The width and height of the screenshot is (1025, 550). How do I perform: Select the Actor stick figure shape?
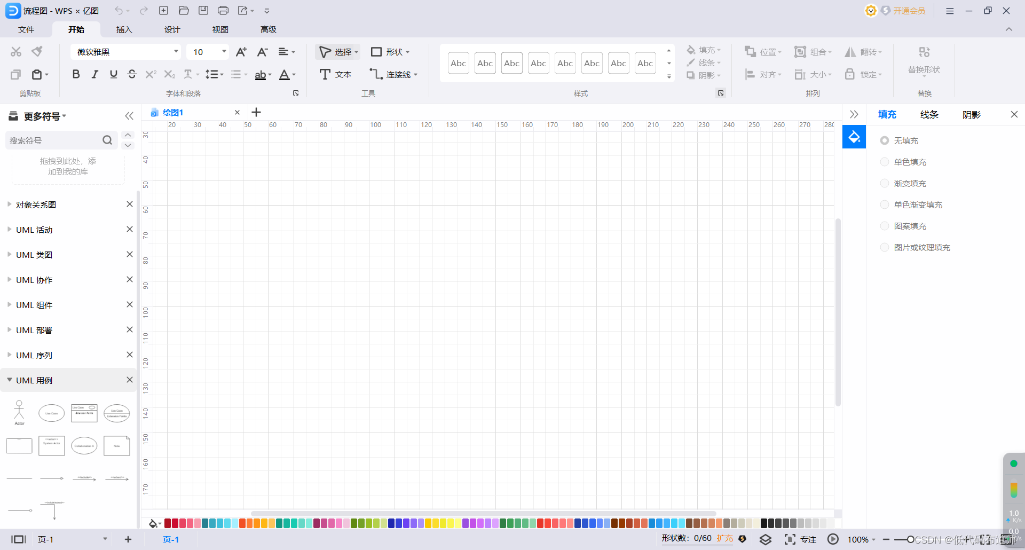pos(19,413)
